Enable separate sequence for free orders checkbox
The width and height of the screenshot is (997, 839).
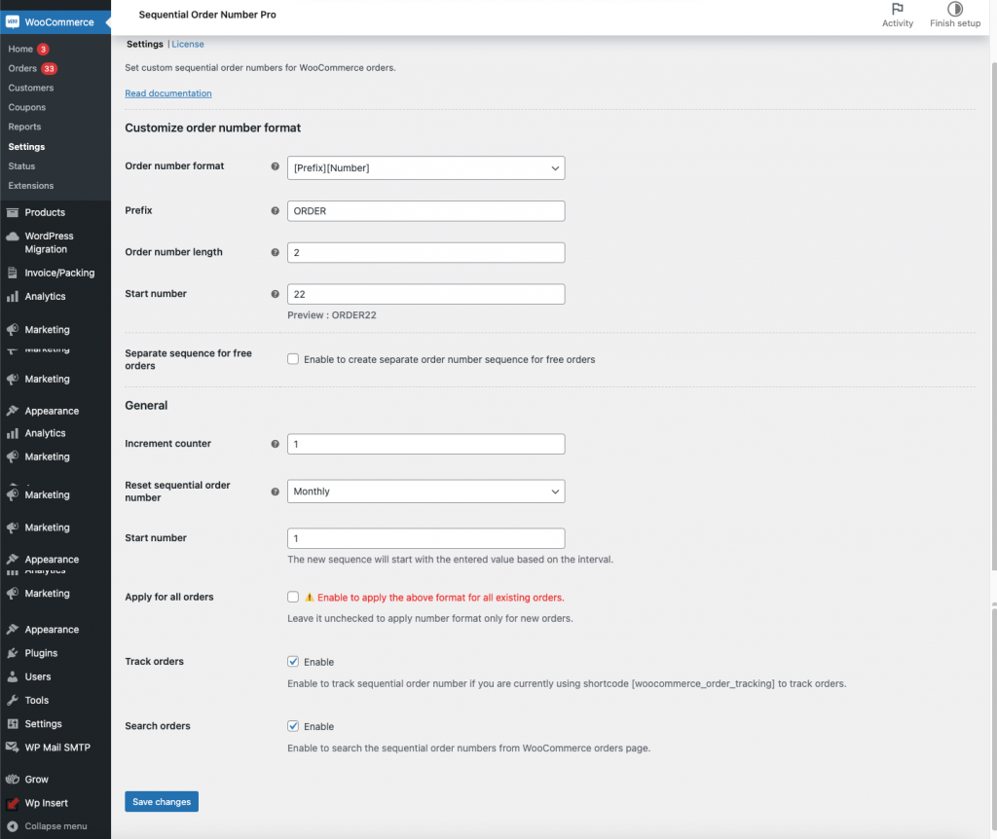292,359
